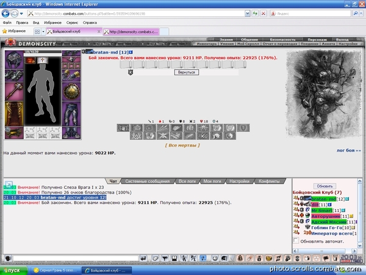Open the Справка menu
Screen dimensions: 366x275
coord(90,23)
